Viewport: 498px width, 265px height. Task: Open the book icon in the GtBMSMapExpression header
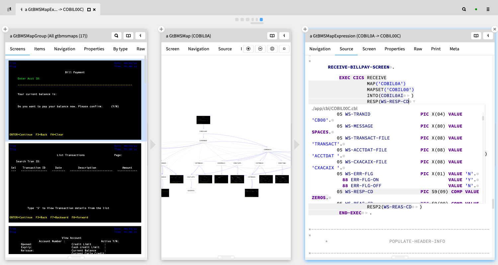476,36
